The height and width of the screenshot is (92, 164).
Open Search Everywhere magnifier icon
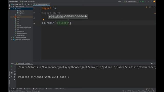pyautogui.click(x=151, y=2)
